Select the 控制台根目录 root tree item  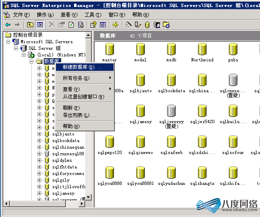click(28, 35)
